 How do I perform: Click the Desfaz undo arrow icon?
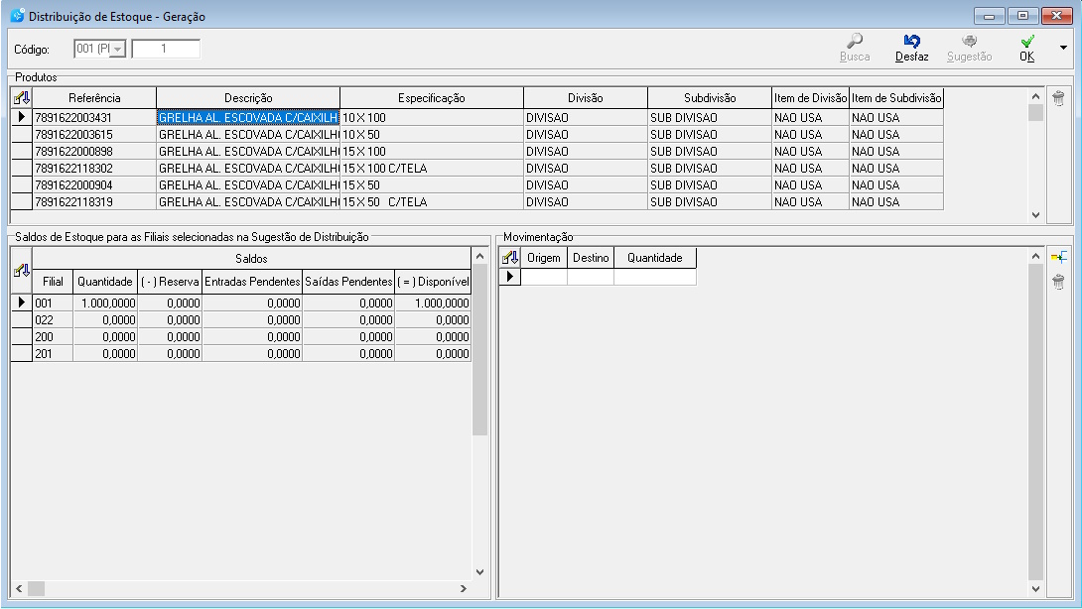[911, 42]
